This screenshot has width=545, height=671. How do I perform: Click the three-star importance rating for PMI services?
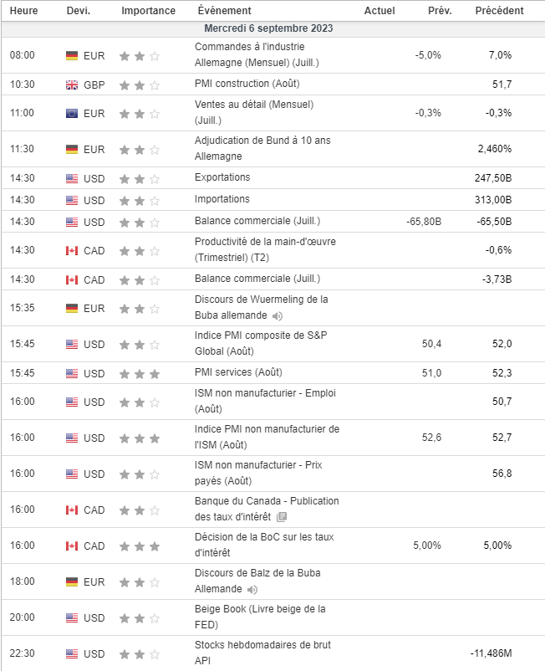[140, 373]
